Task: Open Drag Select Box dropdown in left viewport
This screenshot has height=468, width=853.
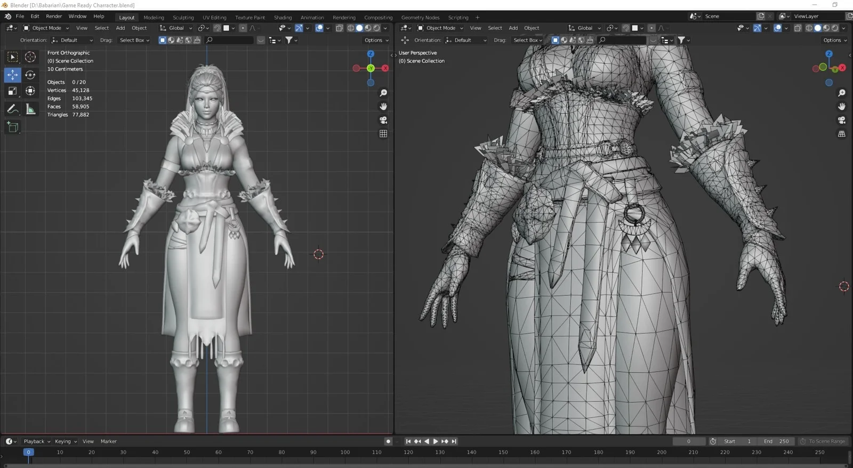Action: click(134, 40)
